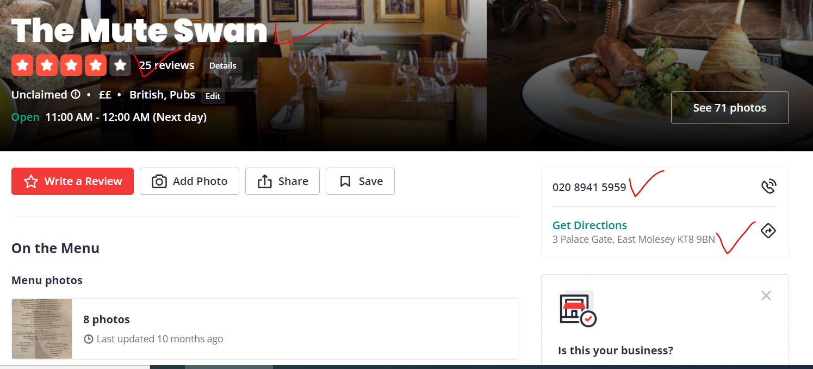The height and width of the screenshot is (369, 813).
Task: Click the storefront business verification icon
Action: [x=578, y=309]
